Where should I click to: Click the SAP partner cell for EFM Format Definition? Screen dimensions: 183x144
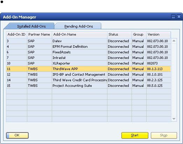coord(39,46)
